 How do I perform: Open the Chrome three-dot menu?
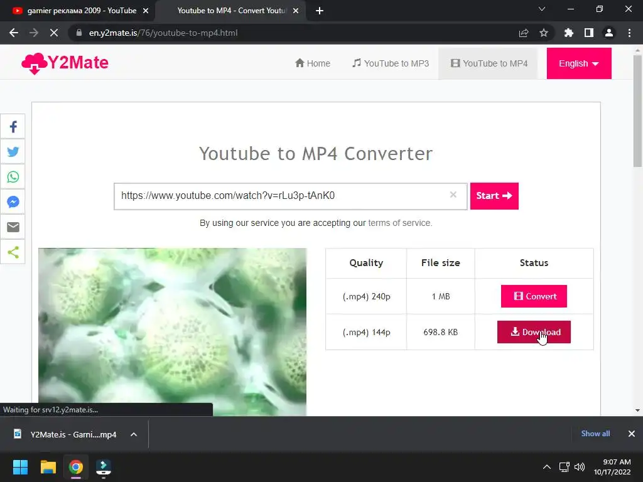(629, 33)
